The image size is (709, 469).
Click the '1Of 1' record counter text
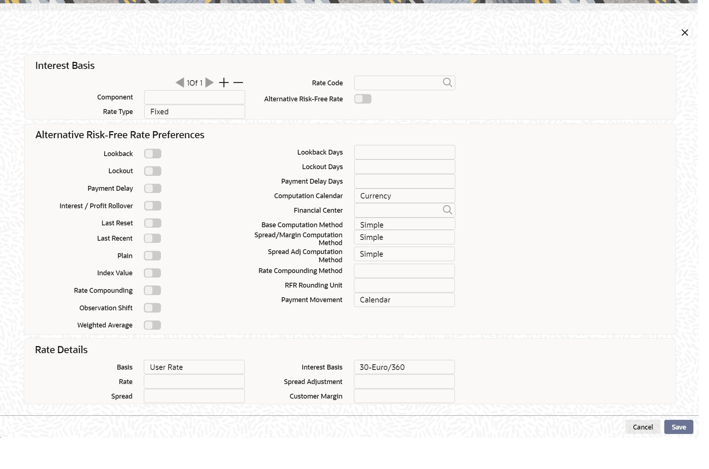(194, 83)
